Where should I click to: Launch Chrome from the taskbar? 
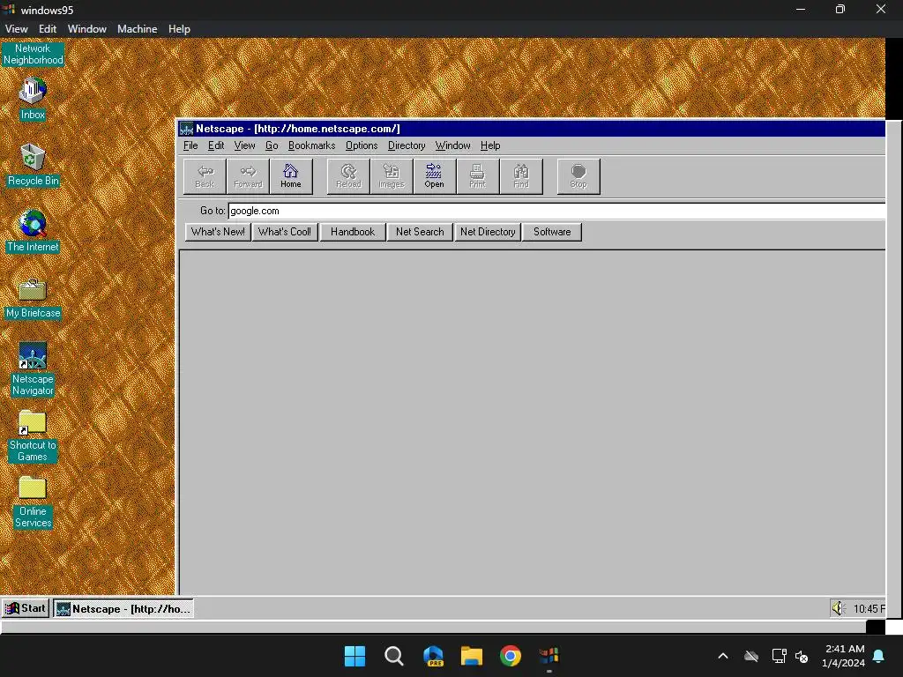(x=511, y=656)
